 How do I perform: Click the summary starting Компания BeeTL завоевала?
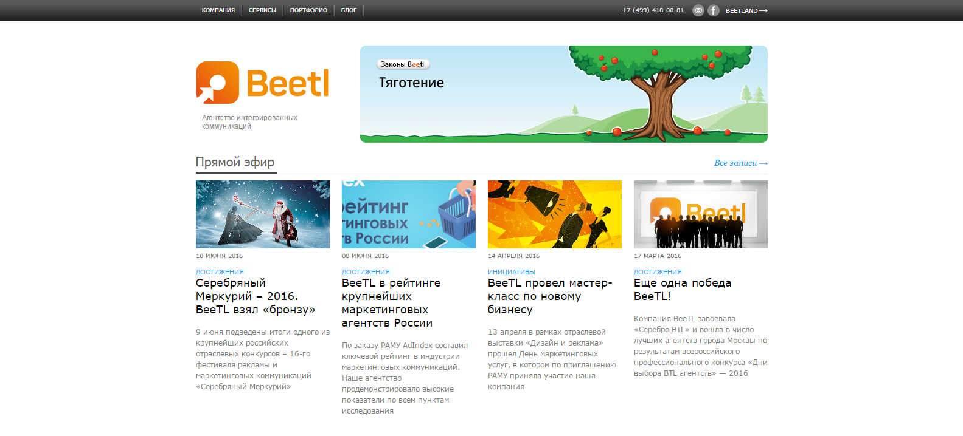pos(701,346)
